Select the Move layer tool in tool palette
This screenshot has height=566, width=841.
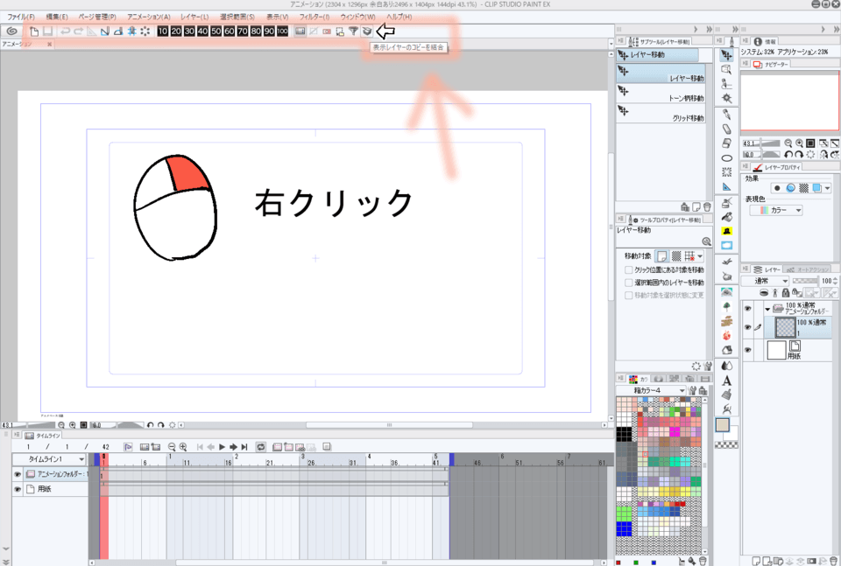point(726,54)
